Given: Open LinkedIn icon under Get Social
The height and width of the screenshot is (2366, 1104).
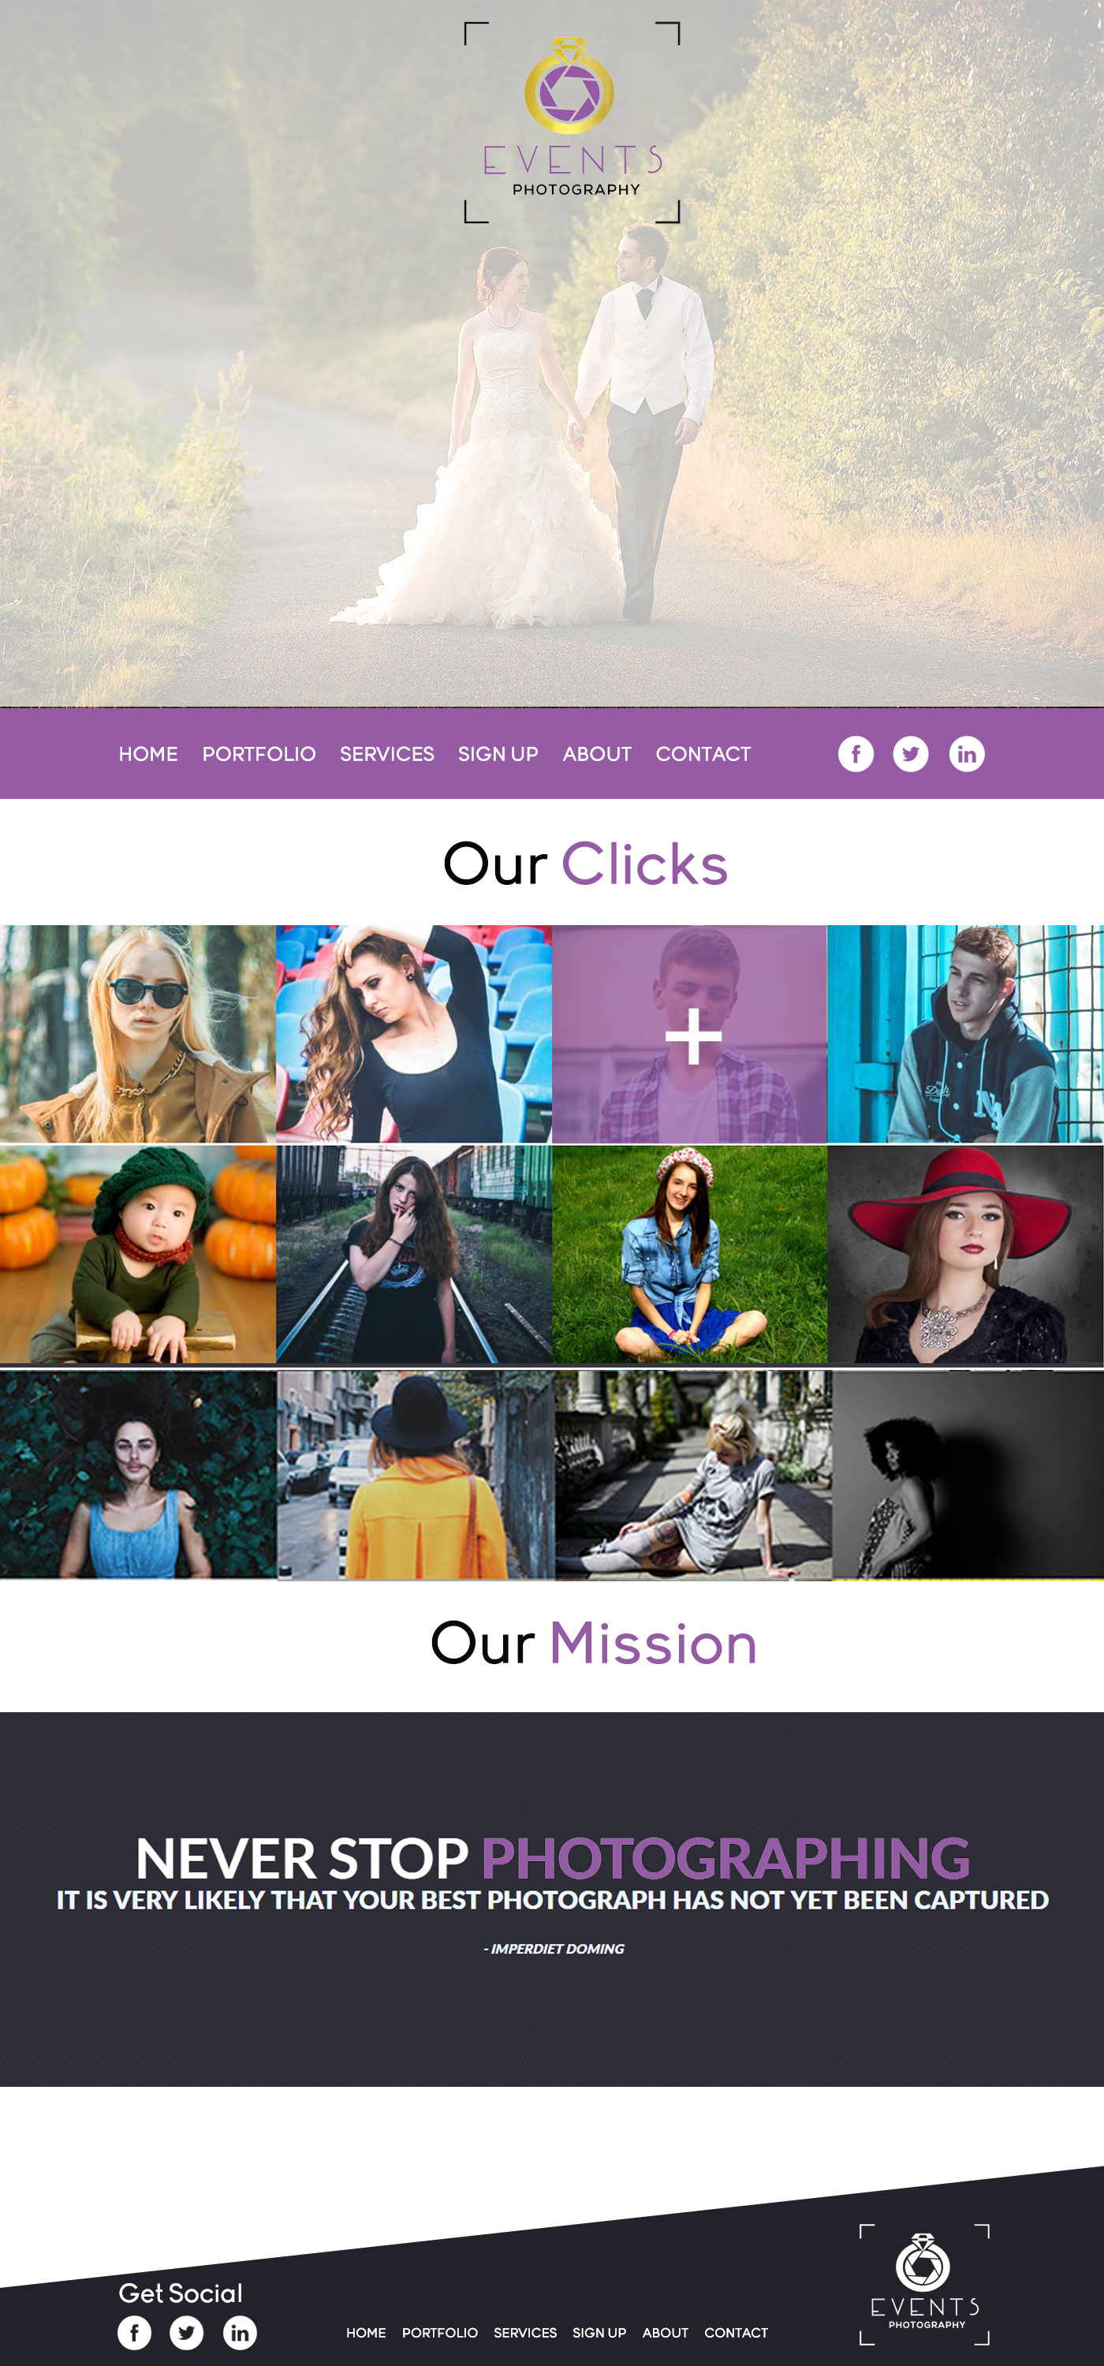Looking at the screenshot, I should [x=240, y=2332].
